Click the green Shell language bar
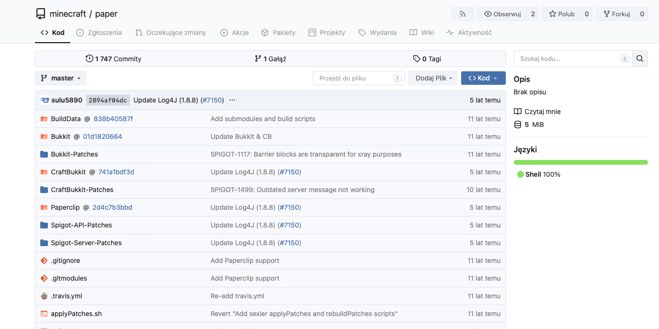The height and width of the screenshot is (329, 659). point(580,162)
